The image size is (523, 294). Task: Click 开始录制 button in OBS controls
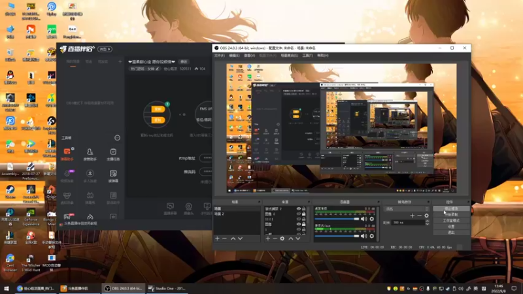pyautogui.click(x=451, y=215)
